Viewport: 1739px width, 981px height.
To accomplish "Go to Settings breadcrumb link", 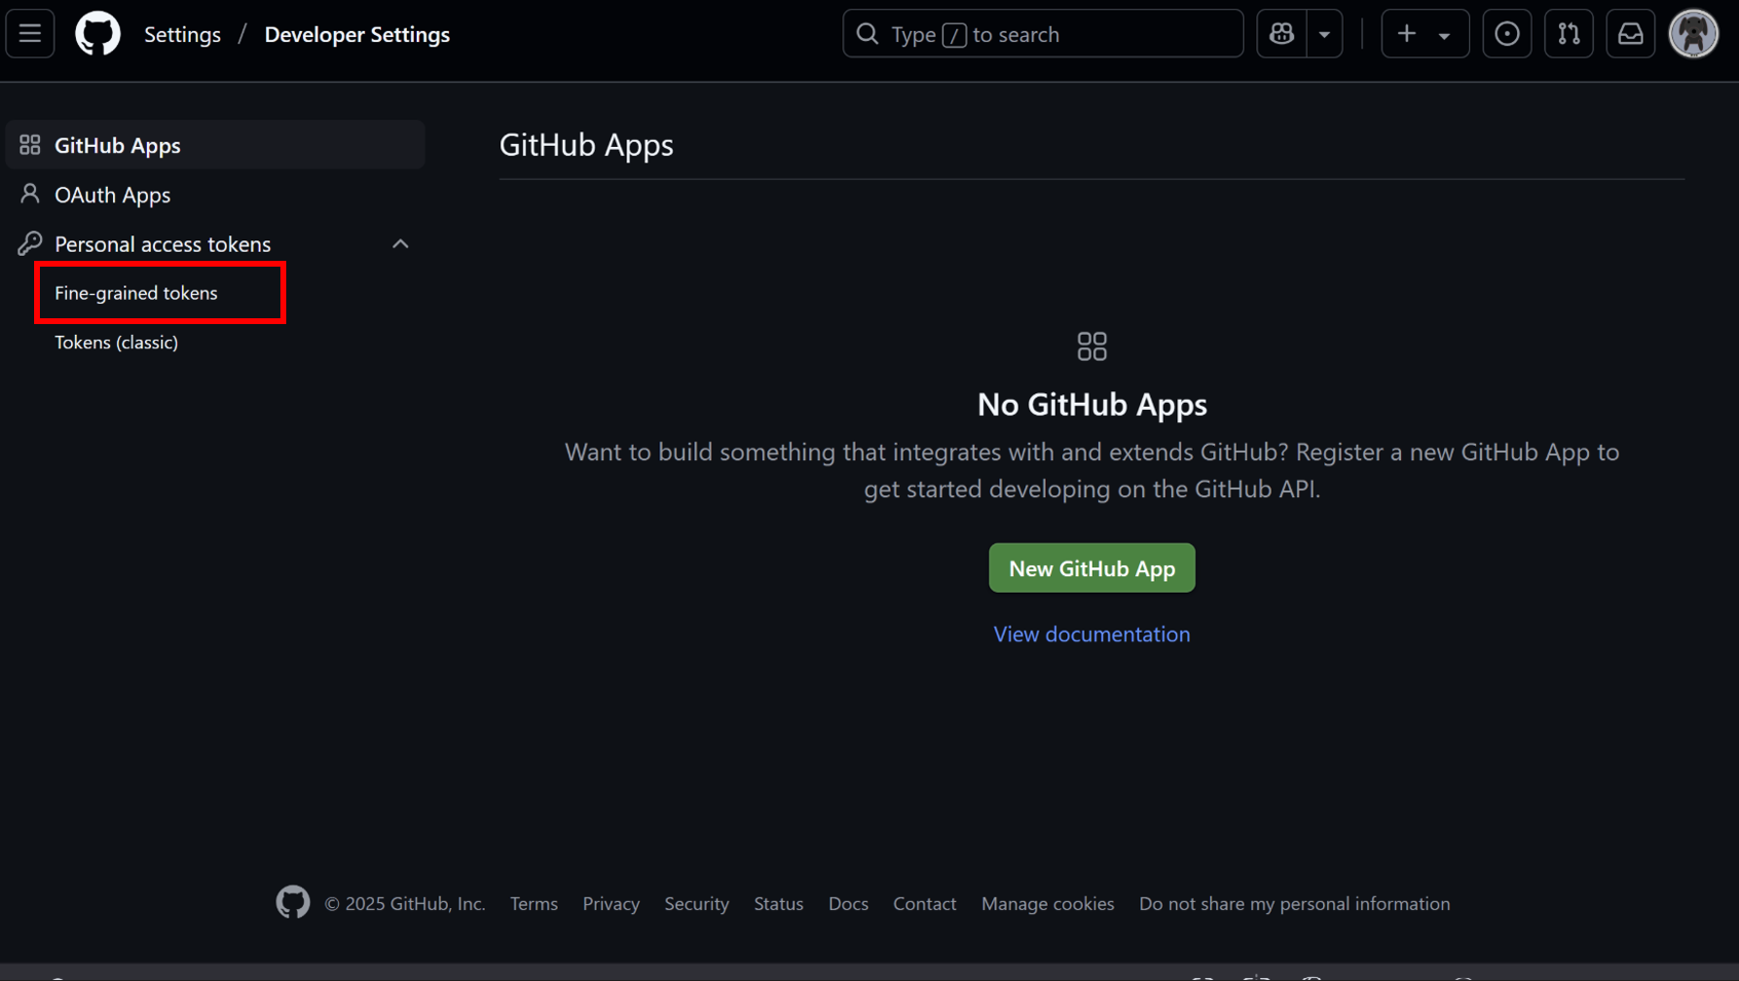I will [x=182, y=34].
